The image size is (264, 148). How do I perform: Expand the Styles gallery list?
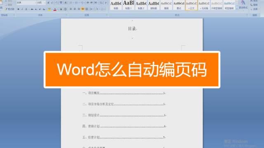[237, 9]
